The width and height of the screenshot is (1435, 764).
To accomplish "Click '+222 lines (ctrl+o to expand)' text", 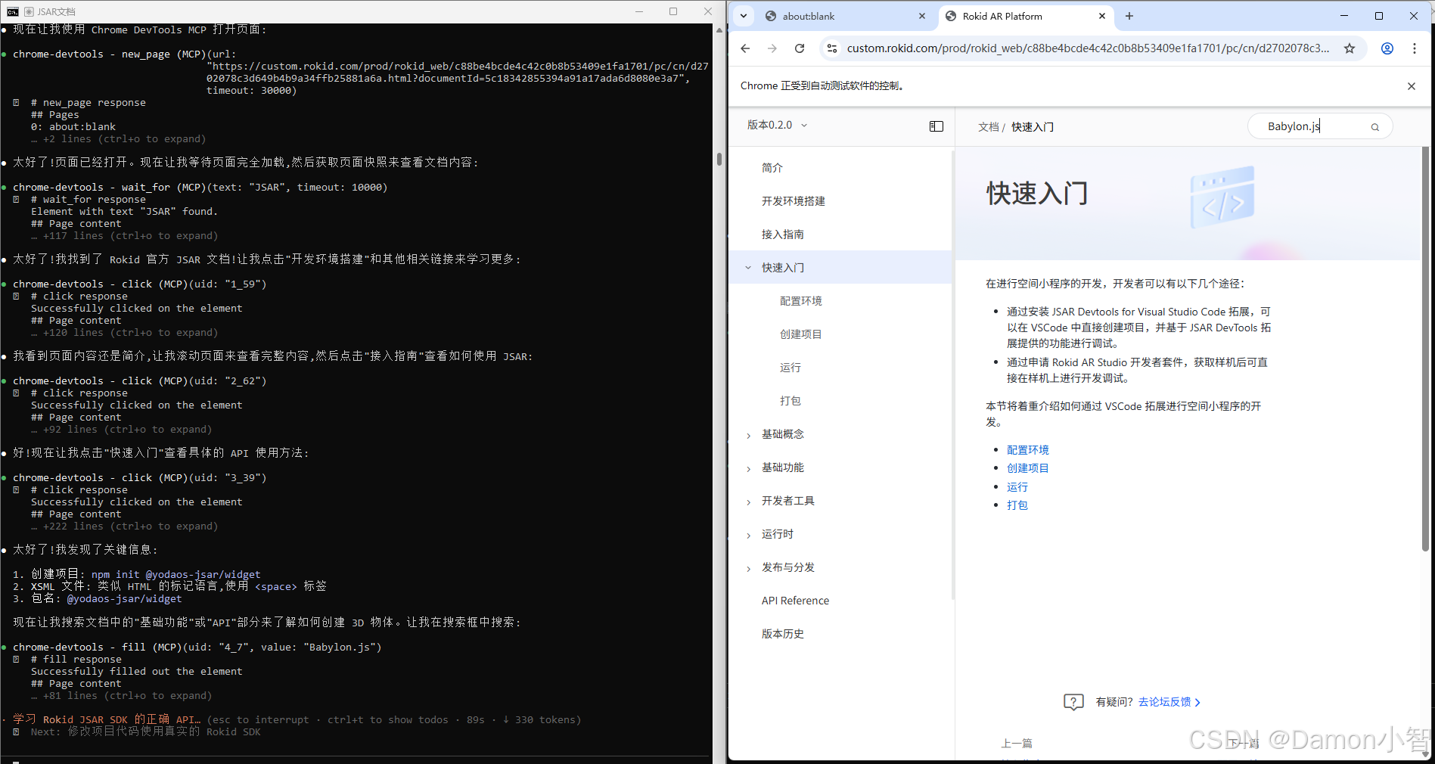I will pos(130,526).
